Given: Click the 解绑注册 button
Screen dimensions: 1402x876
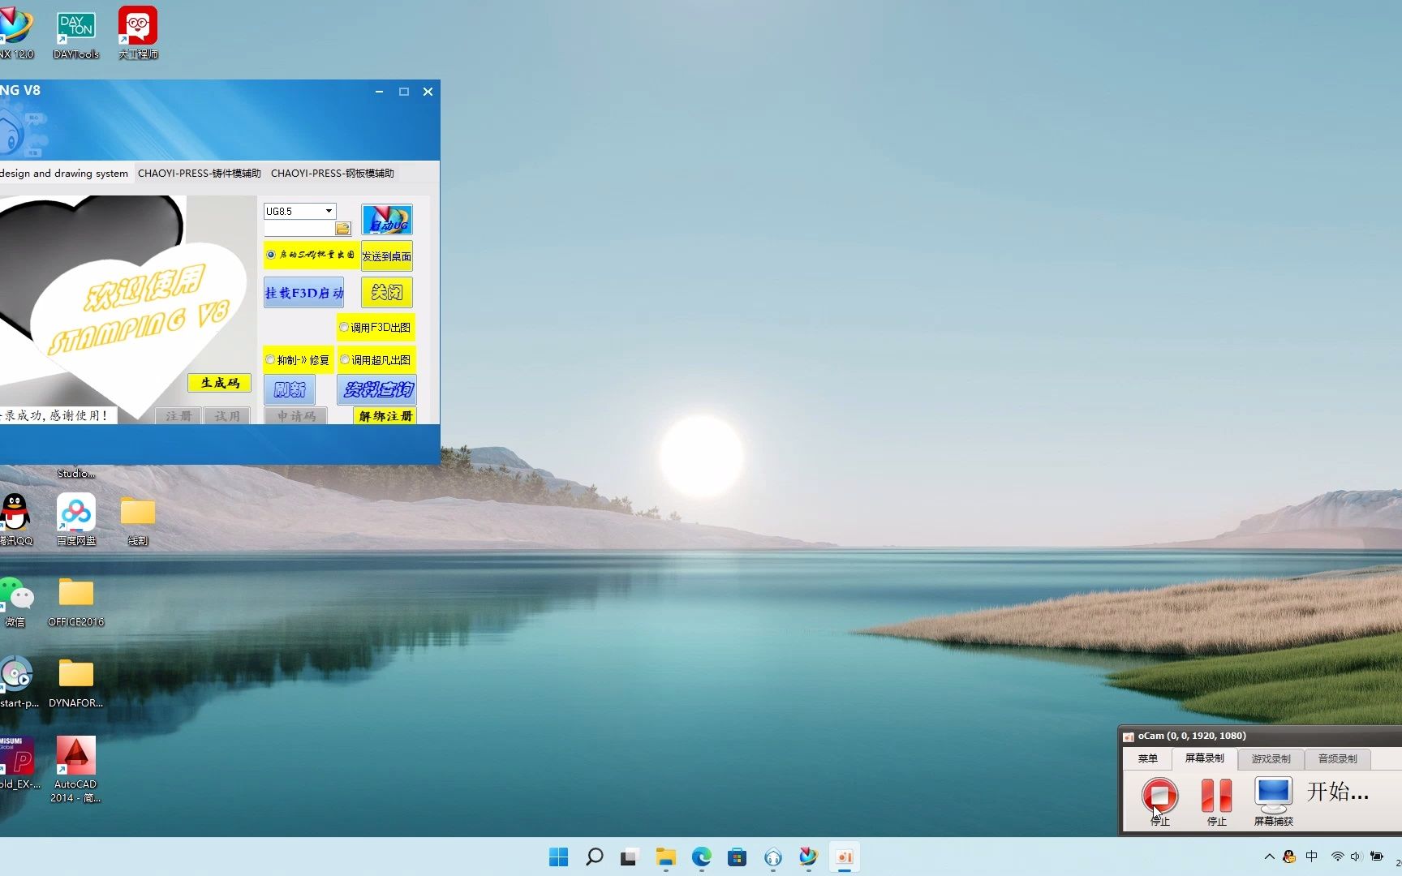Looking at the screenshot, I should 385,416.
